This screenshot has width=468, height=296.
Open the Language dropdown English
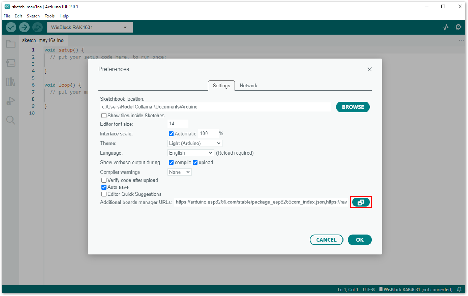coord(191,153)
